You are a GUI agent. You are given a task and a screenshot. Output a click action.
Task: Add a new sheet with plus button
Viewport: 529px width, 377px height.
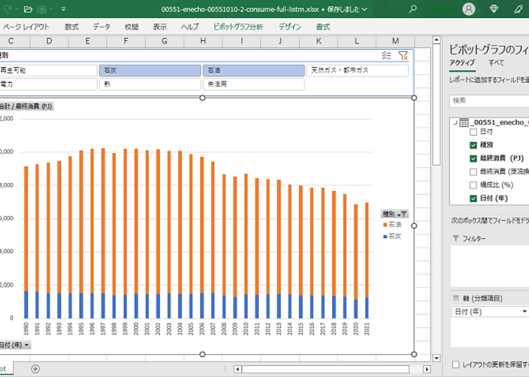pos(35,369)
